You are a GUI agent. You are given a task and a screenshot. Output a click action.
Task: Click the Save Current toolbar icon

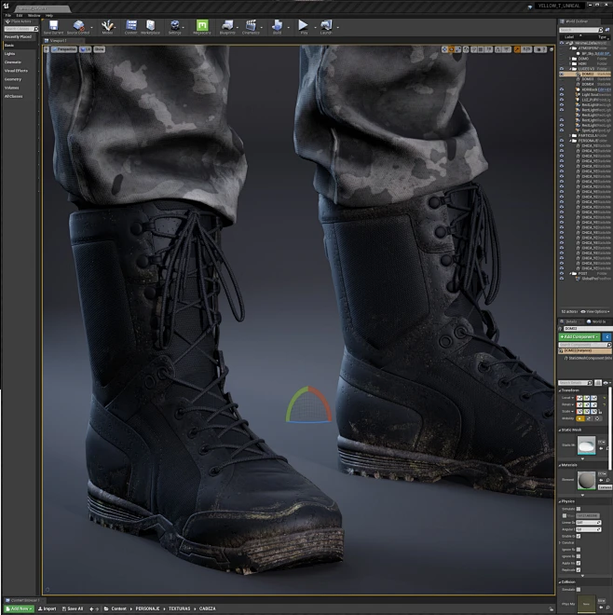tap(53, 27)
